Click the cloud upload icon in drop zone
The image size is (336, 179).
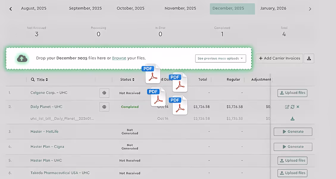click(x=22, y=58)
